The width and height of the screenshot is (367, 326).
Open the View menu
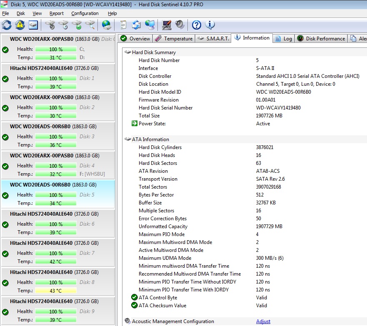click(37, 13)
